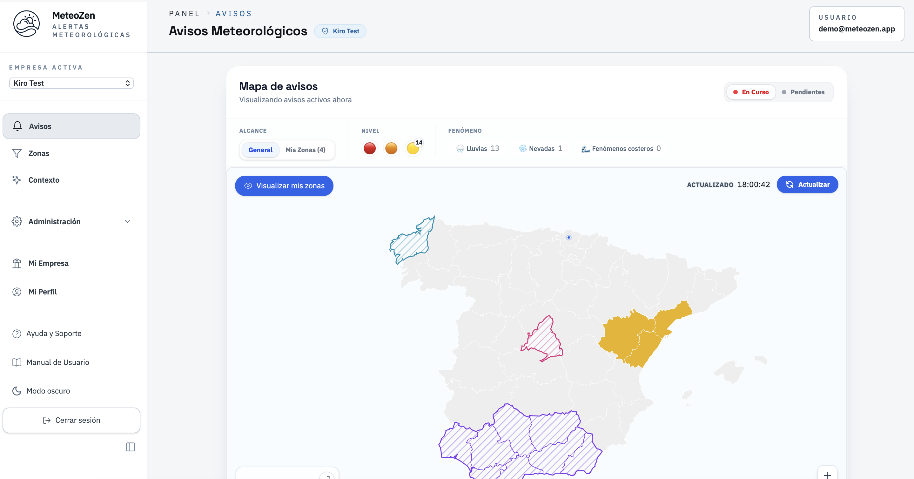Switch map view to Pendientes
Screen dimensions: 914x479
click(x=803, y=92)
